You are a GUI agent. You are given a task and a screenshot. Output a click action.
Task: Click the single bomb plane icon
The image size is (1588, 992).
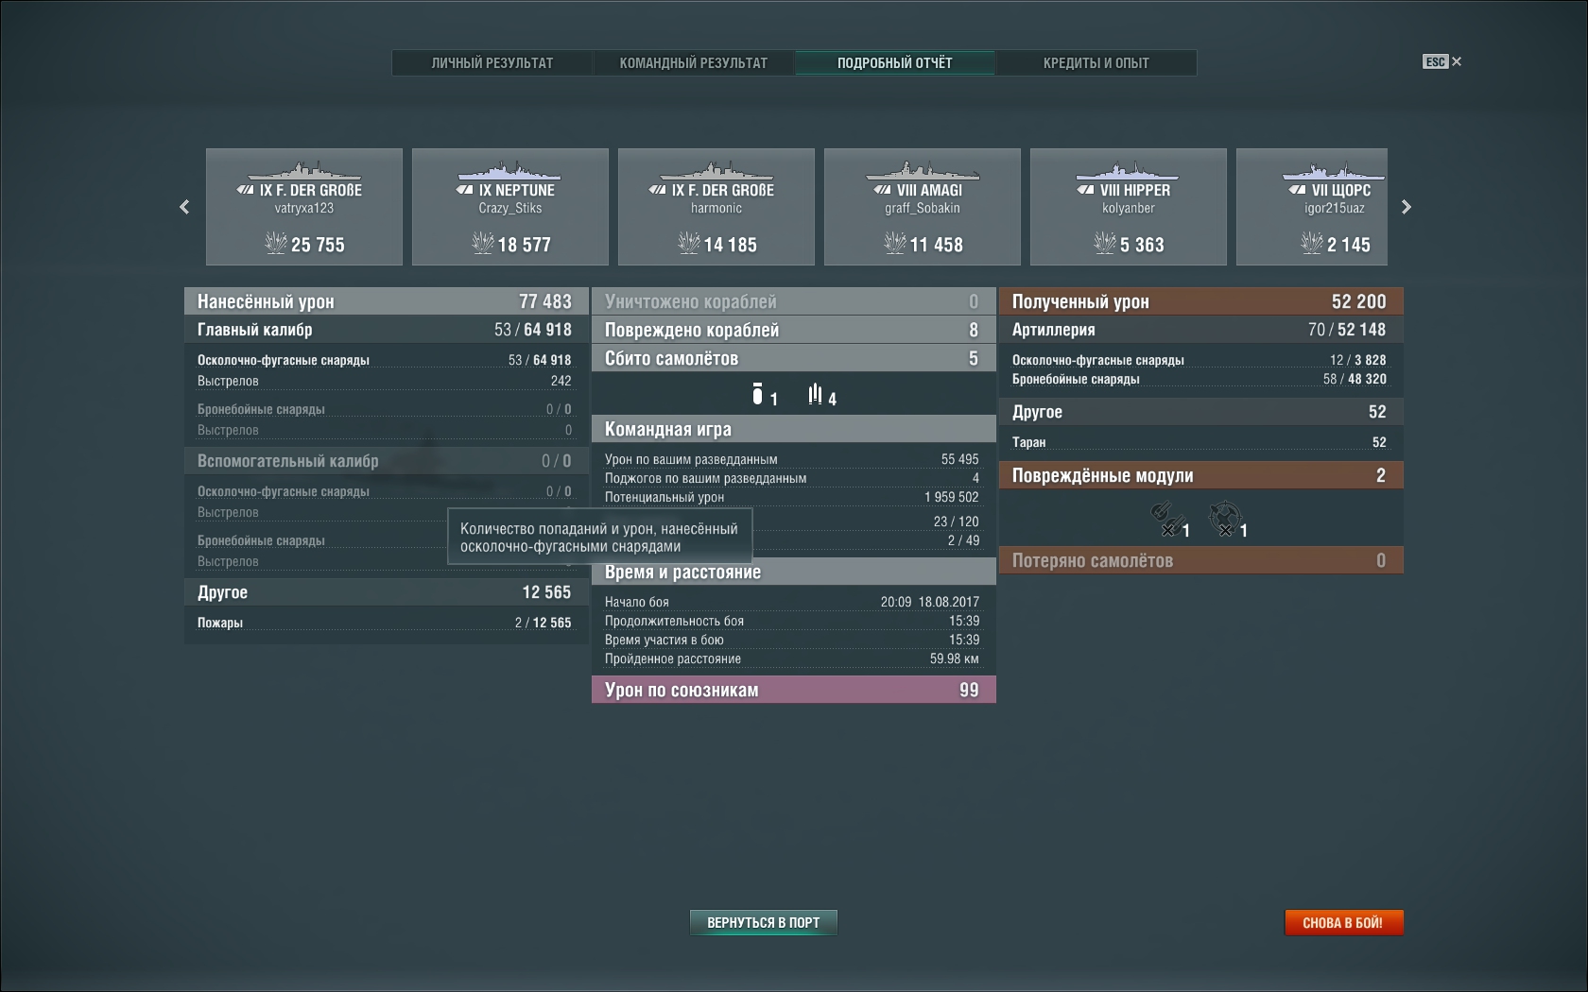click(x=757, y=394)
